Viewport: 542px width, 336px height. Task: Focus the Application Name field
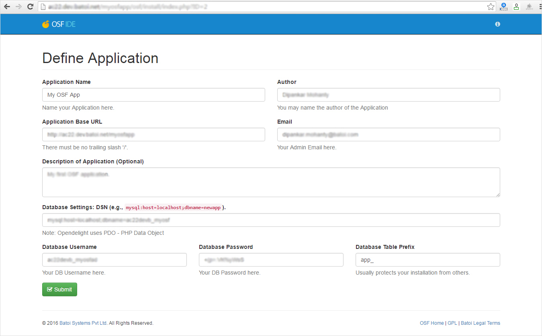tap(153, 95)
